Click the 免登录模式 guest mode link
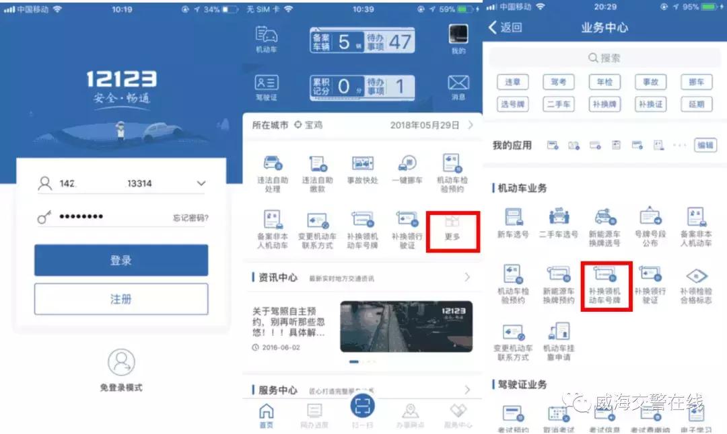The width and height of the screenshot is (727, 434). point(120,386)
